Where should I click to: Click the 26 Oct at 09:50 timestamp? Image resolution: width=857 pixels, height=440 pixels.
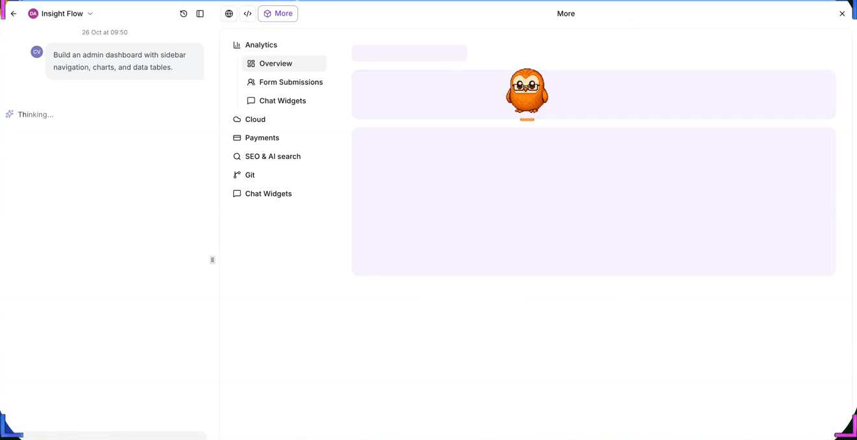click(105, 32)
